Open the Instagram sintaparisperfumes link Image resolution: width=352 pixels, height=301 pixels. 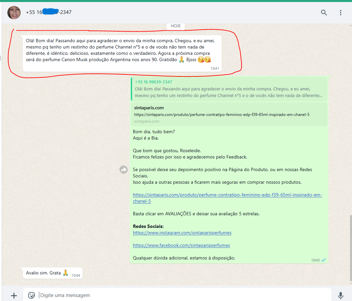click(x=182, y=233)
